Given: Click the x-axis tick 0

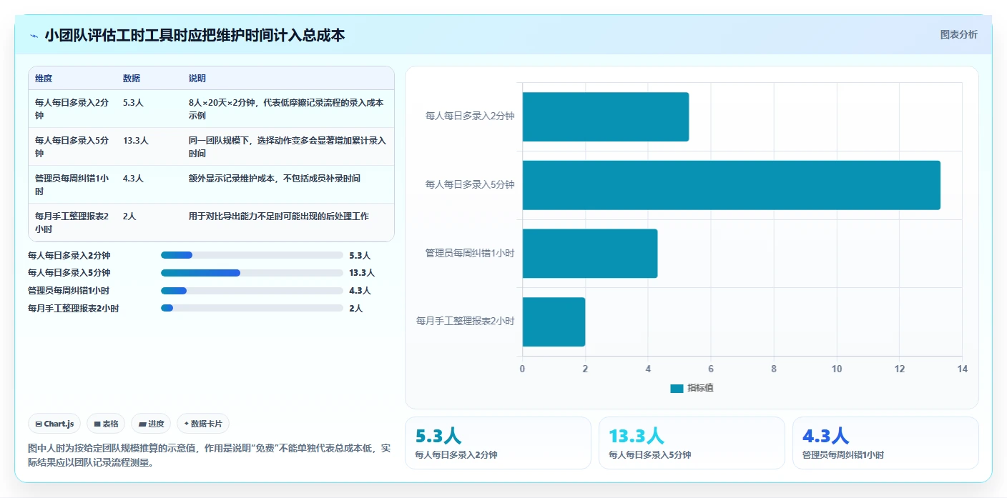Looking at the screenshot, I should point(522,369).
